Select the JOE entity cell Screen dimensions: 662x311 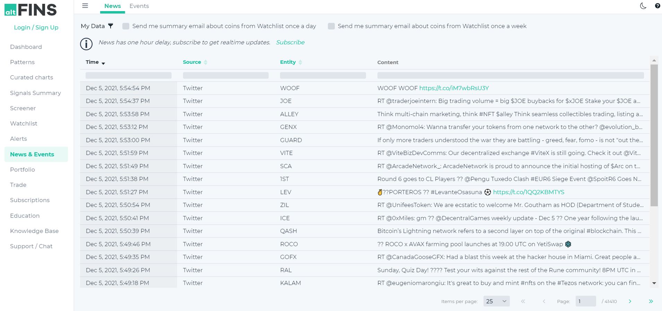click(x=323, y=101)
